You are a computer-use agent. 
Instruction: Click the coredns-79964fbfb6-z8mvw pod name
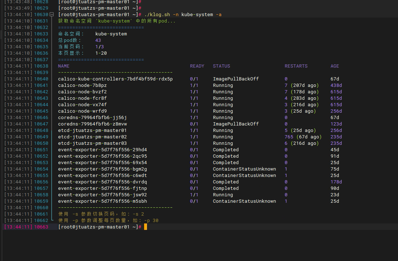click(92, 124)
